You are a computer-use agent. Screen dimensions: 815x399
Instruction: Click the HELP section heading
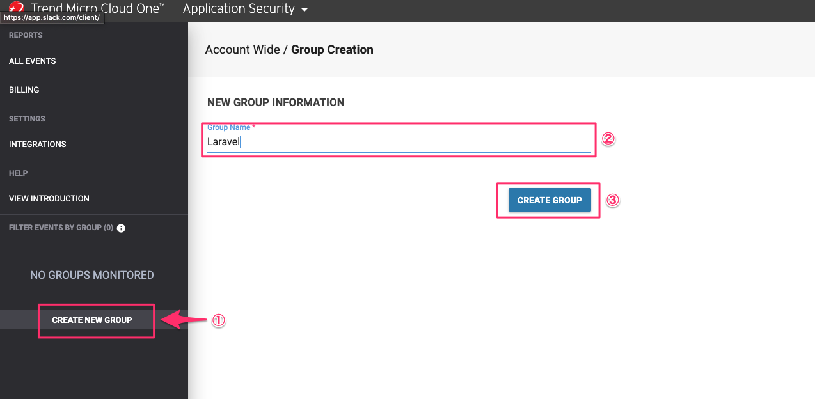coord(18,173)
